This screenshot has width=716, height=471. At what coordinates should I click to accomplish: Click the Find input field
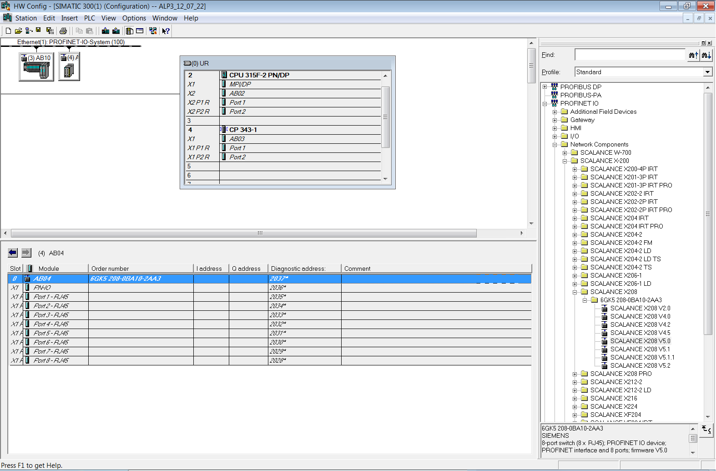coord(630,55)
